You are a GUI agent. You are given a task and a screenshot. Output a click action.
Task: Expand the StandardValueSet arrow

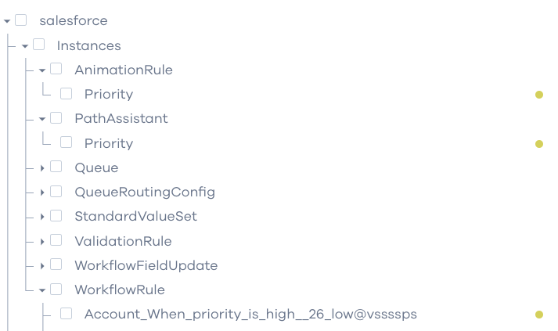(x=42, y=217)
